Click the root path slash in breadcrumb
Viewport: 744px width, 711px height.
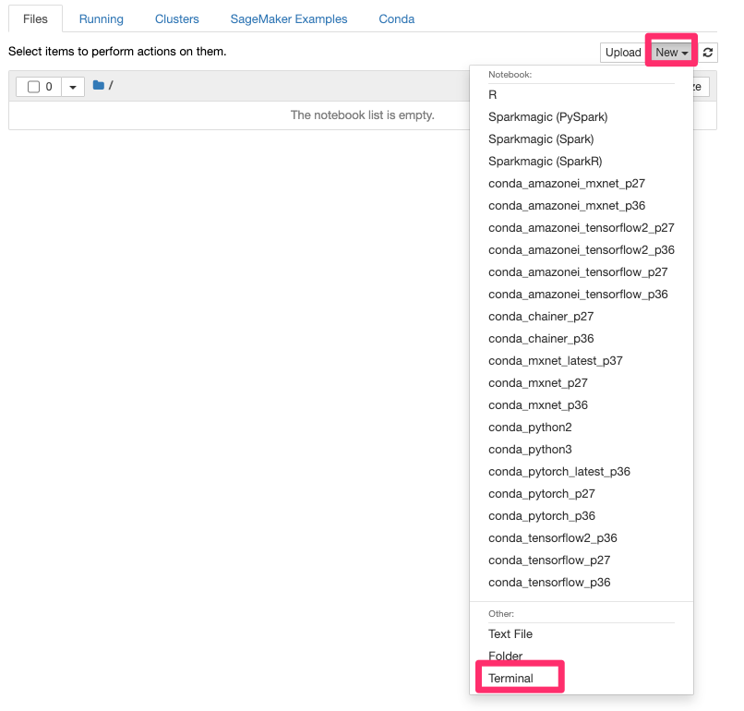pos(111,86)
